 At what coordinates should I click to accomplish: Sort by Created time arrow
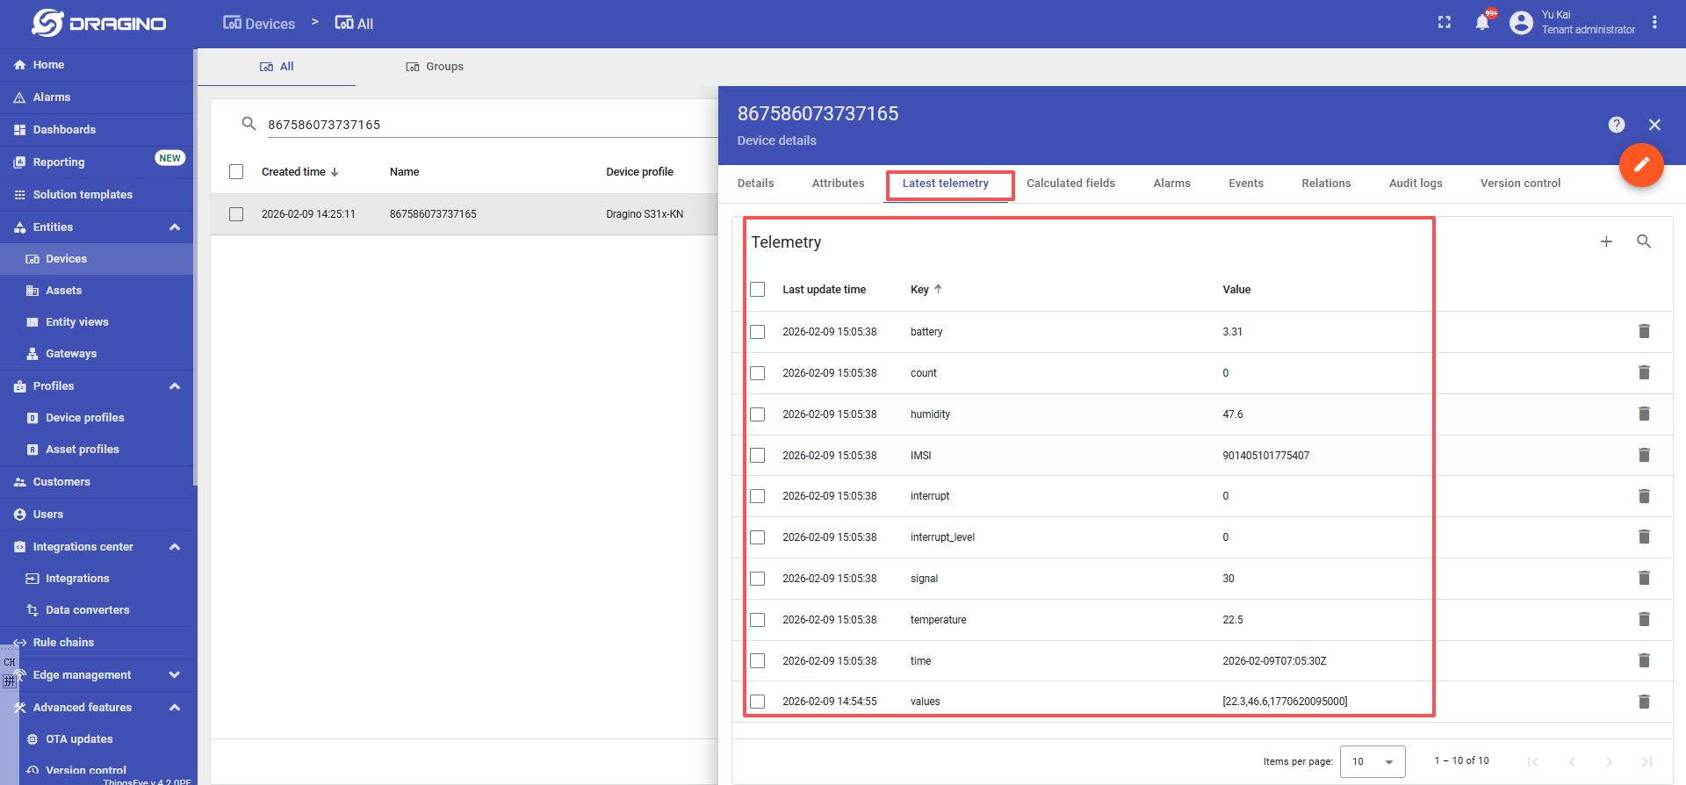tap(335, 172)
